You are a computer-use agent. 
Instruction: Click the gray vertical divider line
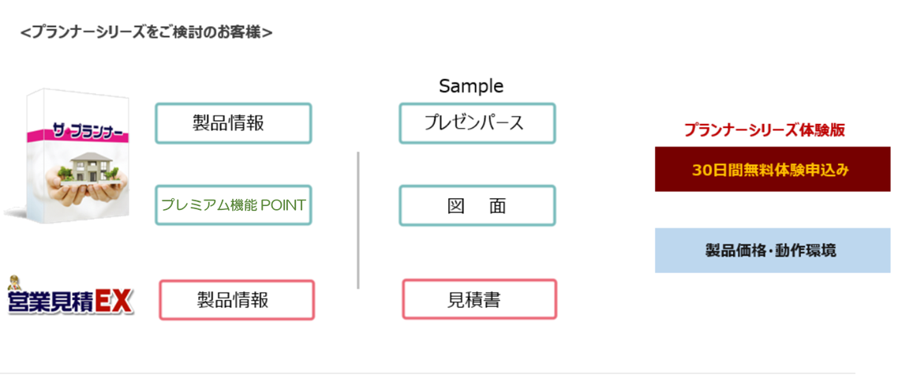click(358, 220)
